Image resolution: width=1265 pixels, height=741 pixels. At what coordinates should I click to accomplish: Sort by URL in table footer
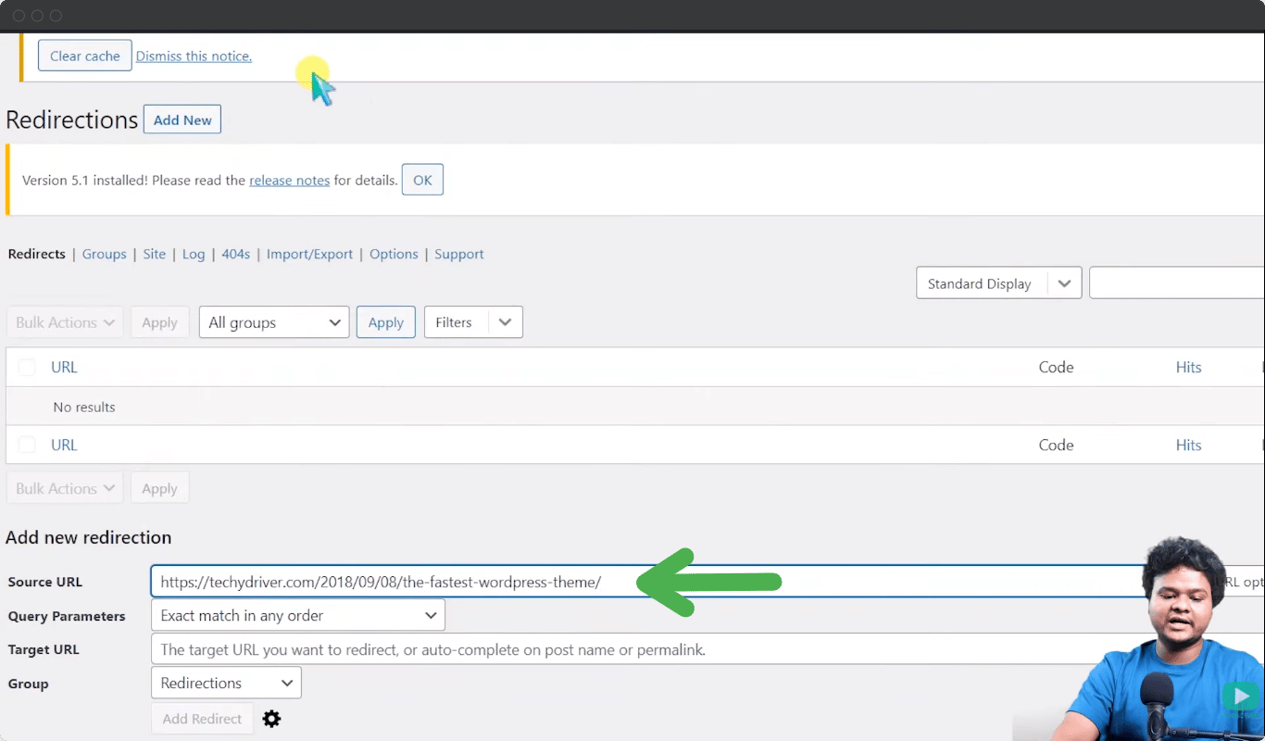[x=64, y=446]
